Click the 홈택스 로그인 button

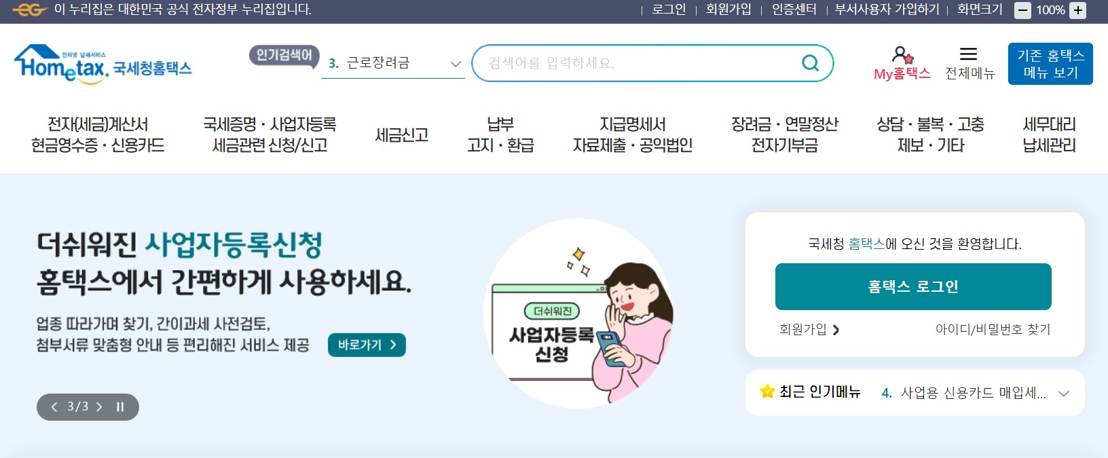tap(913, 286)
